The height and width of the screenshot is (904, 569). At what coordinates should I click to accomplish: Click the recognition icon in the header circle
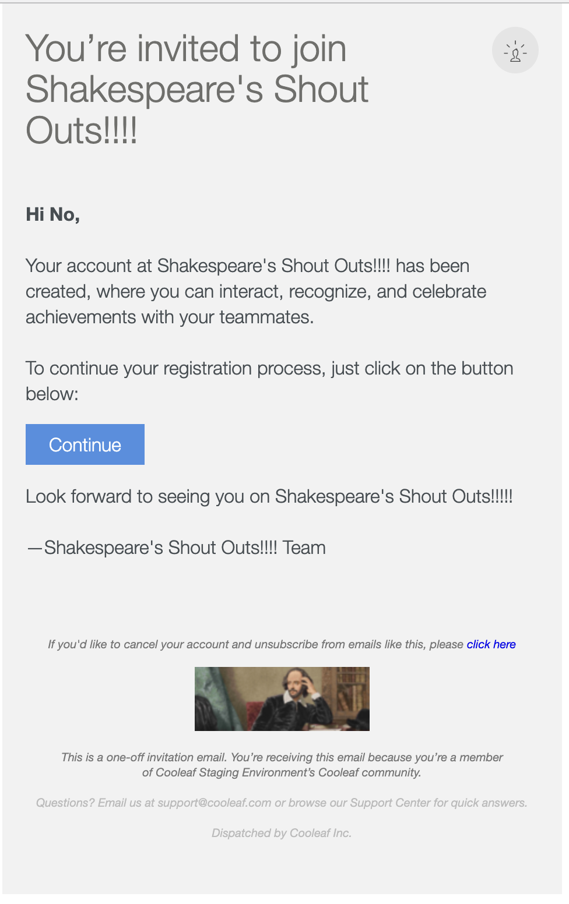[515, 51]
